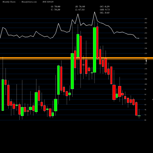Click the 121 price axis label
Screen dimensions: 153x153
pos(146,64)
